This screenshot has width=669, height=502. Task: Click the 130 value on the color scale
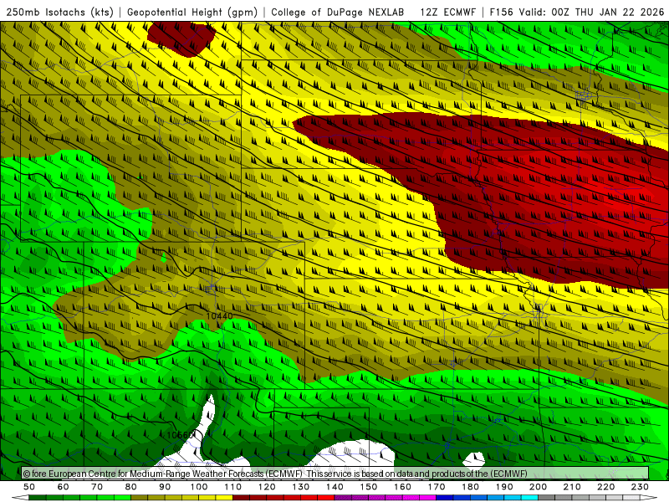(x=301, y=487)
